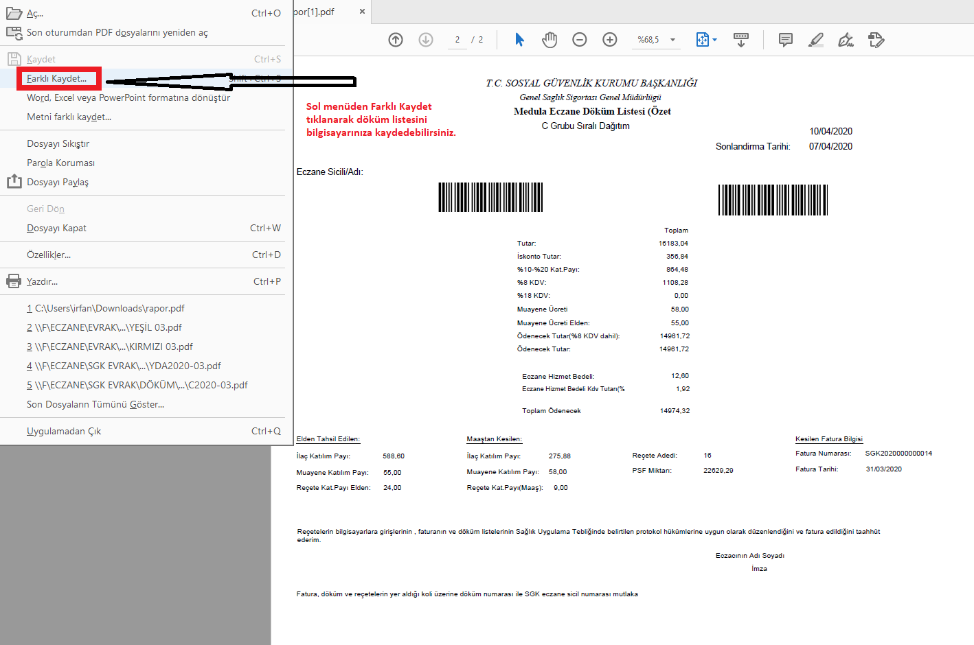974x645 pixels.
Task: Click Dosyayı Paylaş share option
Action: tap(58, 182)
